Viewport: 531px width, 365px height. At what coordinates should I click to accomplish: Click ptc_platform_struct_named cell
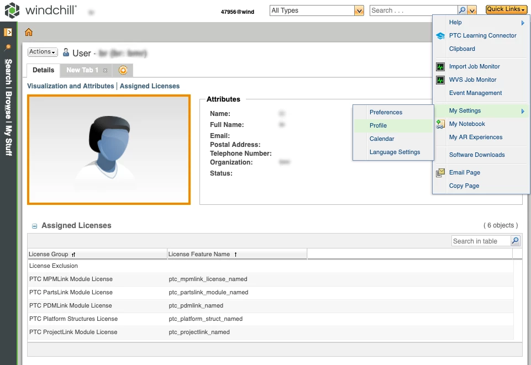coord(206,319)
